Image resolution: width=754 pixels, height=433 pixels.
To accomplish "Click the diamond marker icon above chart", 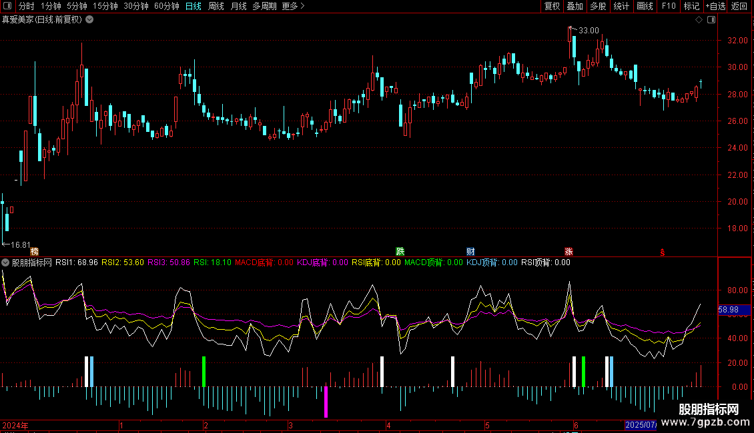I will (699, 20).
